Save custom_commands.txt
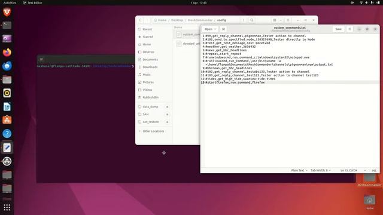The image size is (383, 215). coord(338,29)
